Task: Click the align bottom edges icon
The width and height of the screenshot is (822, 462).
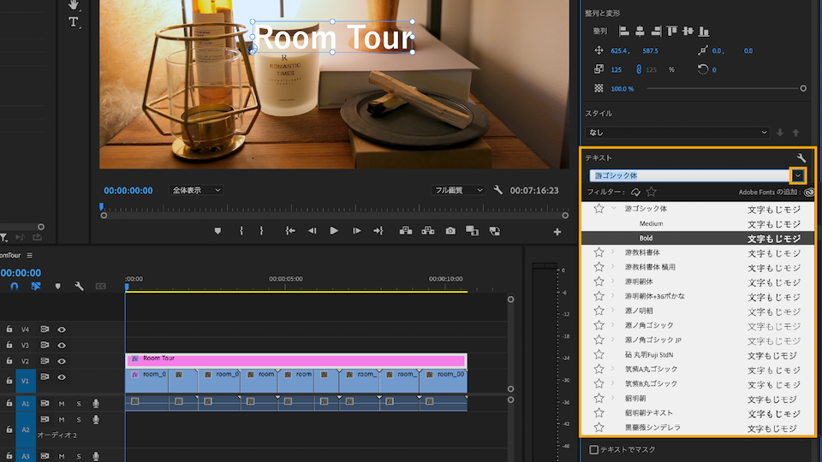Action: 704,31
